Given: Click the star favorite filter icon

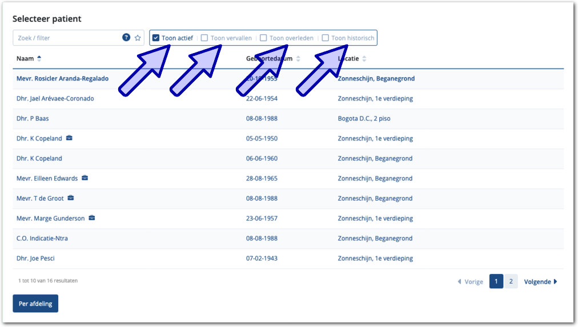Looking at the screenshot, I should coord(138,38).
